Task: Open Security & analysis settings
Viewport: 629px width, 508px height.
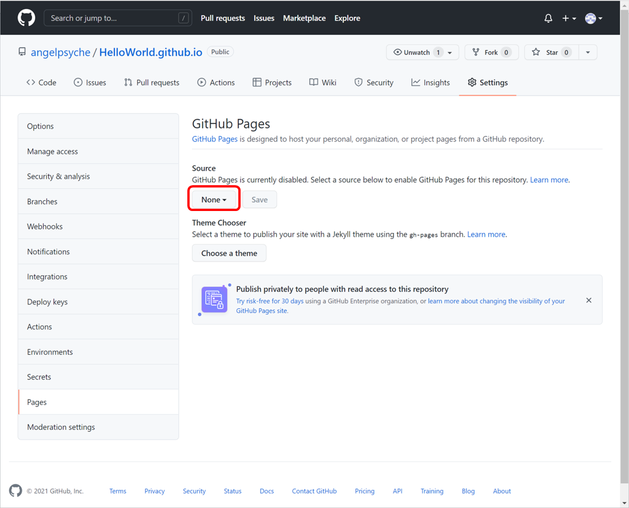Action: pos(99,176)
